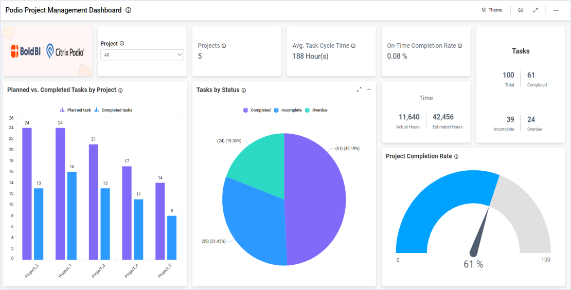Click info icon beside Project Completion Rate
The height and width of the screenshot is (290, 571).
click(x=456, y=156)
